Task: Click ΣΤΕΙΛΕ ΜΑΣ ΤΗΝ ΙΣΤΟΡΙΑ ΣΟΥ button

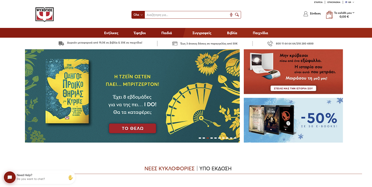Action: coord(293,88)
